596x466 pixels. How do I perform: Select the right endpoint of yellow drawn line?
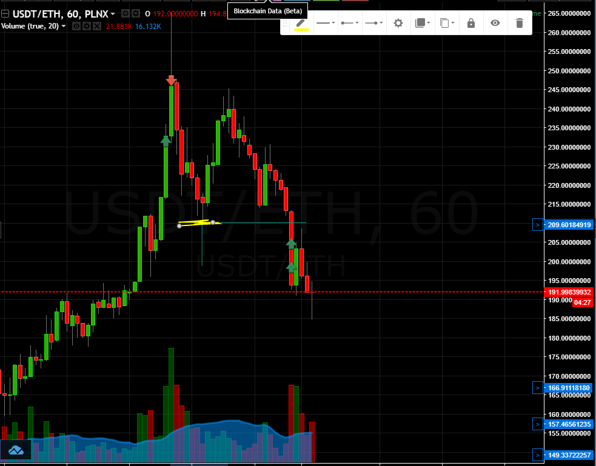[x=213, y=222]
